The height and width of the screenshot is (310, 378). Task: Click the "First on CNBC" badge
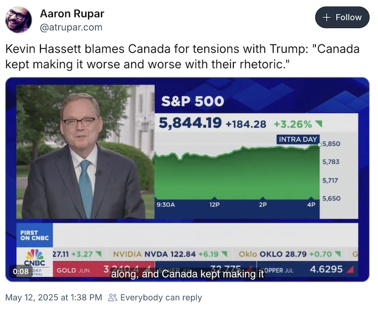click(x=35, y=234)
